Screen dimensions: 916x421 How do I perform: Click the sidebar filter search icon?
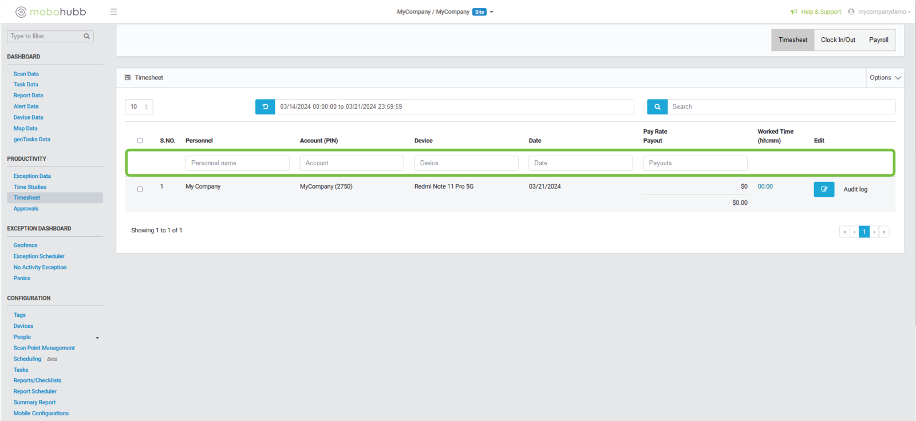[86, 36]
